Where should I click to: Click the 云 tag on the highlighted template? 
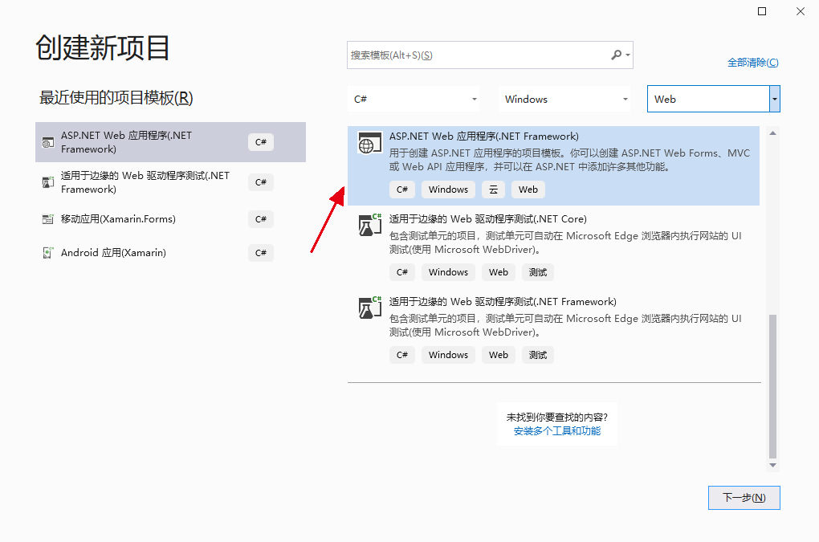(492, 189)
